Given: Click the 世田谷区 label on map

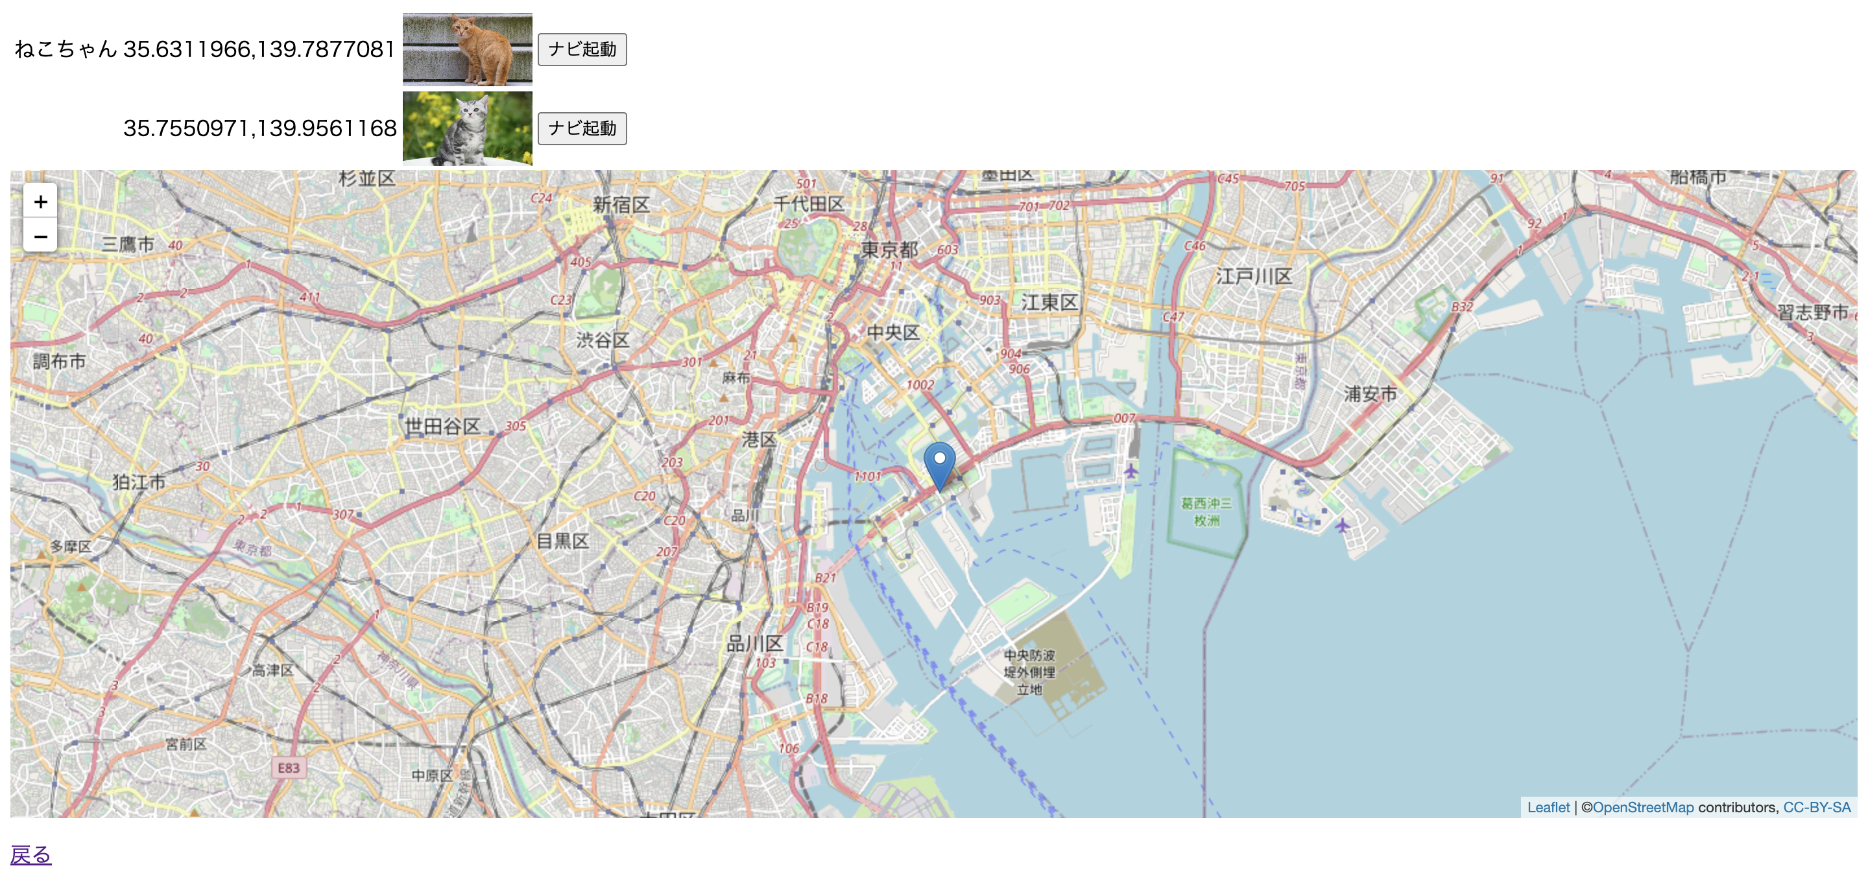Looking at the screenshot, I should 442,426.
